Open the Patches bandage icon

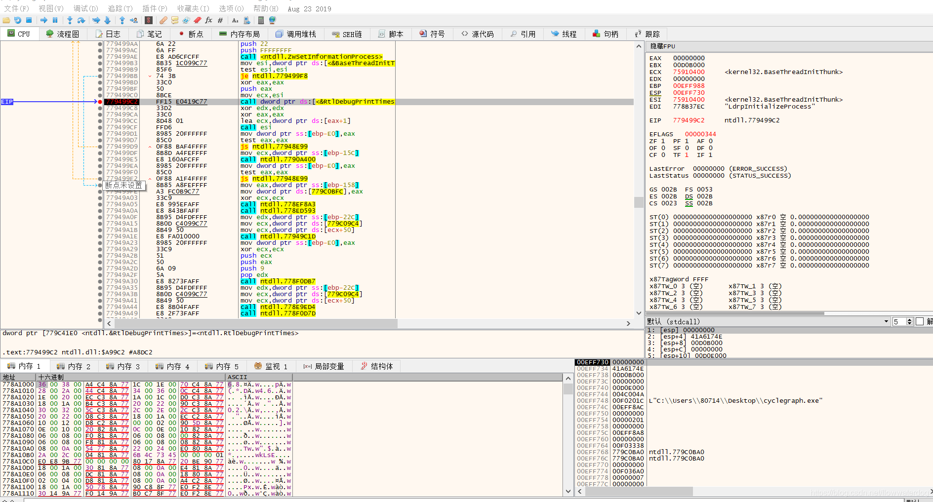[x=163, y=20]
